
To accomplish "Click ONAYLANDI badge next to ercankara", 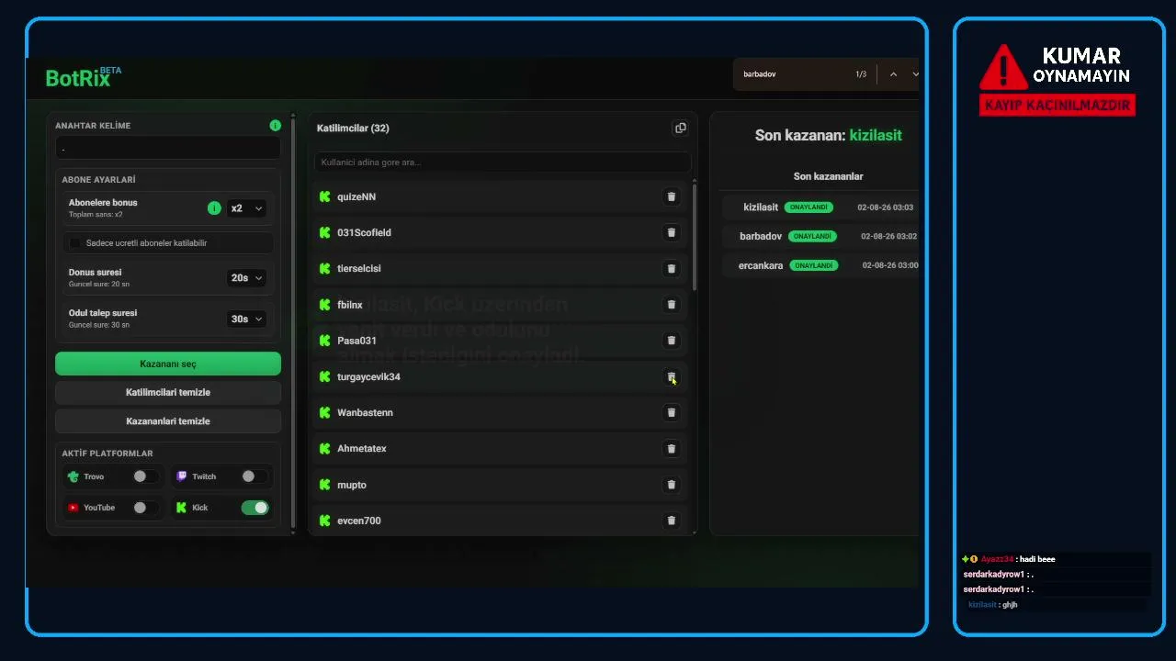I will click(x=813, y=265).
